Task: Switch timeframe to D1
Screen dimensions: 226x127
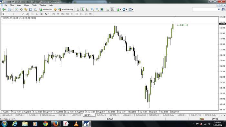Action: [x=81, y=14]
